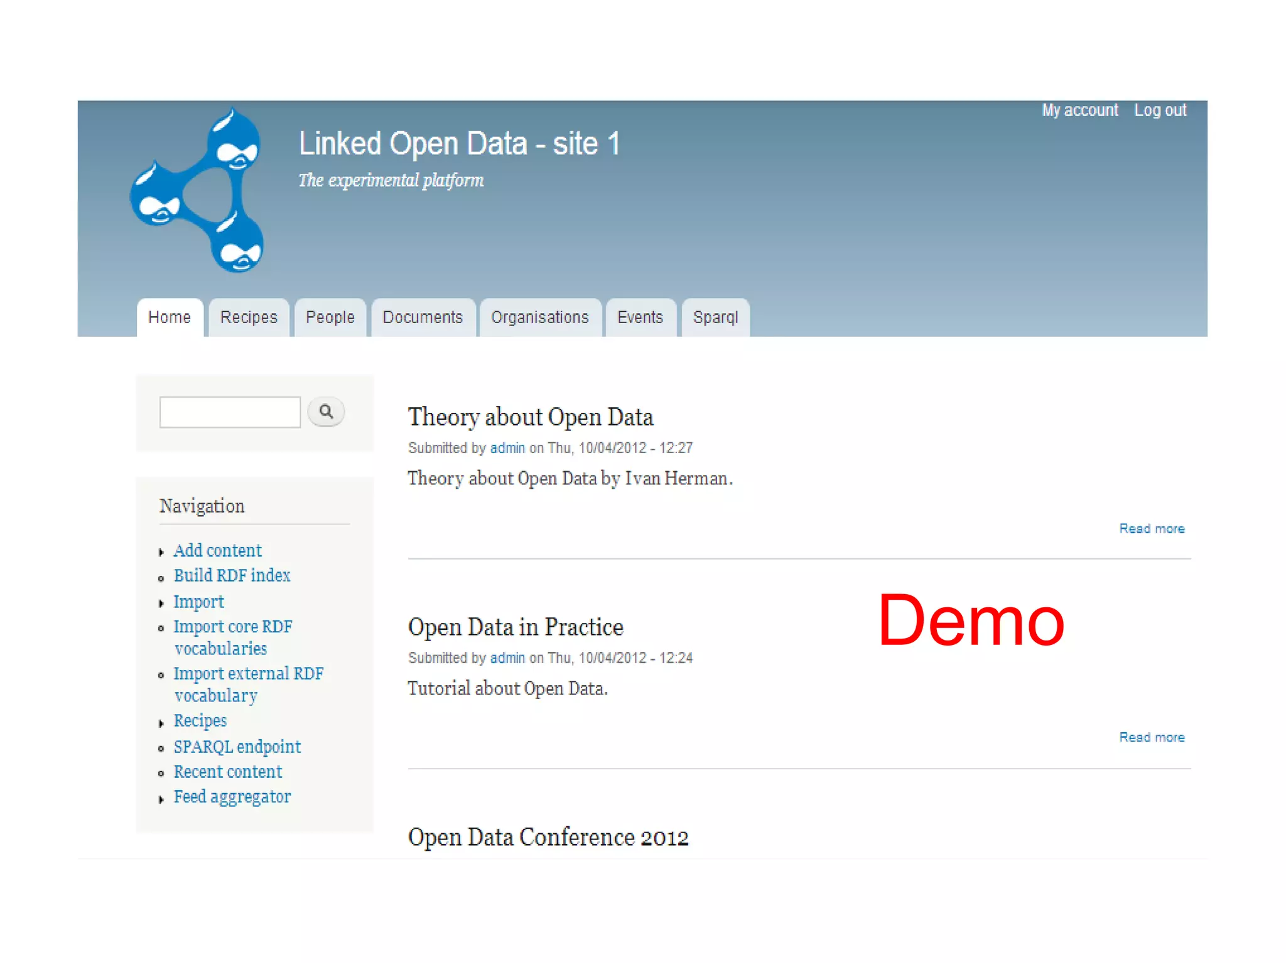Expand the Add content menu arrow

coord(161,552)
